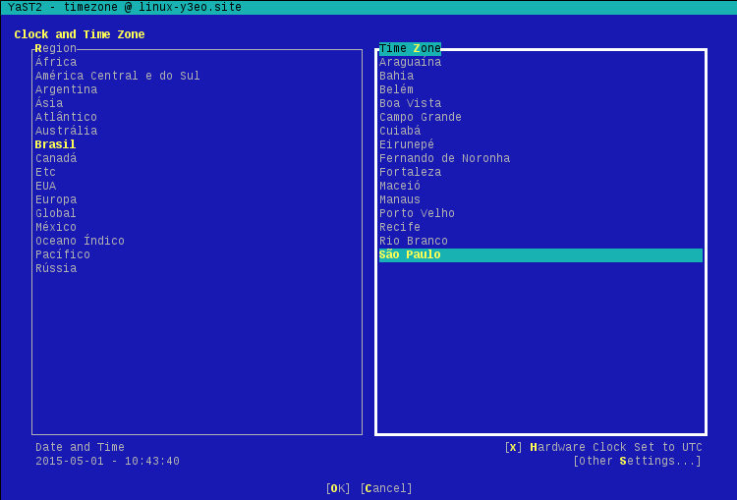Toggle Hardware Clock Set to UTC checkbox
Image resolution: width=737 pixels, height=500 pixels.
pos(603,447)
